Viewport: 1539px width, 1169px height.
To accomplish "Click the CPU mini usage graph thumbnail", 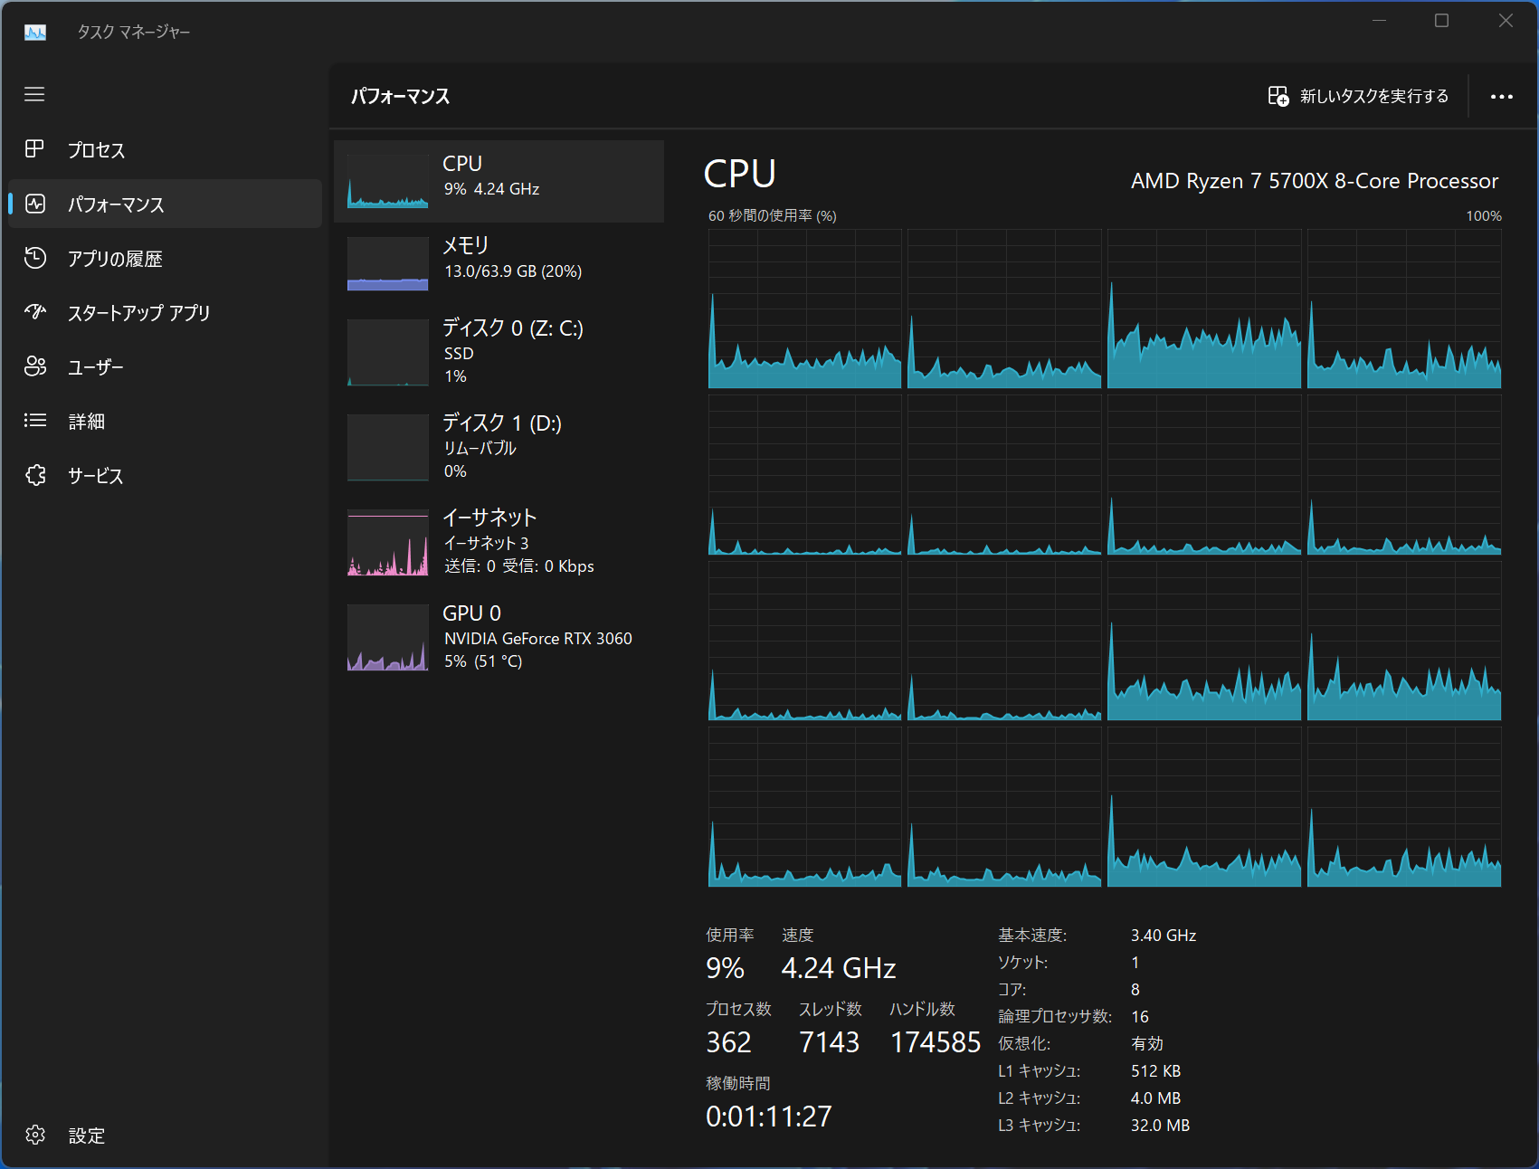I will [x=388, y=181].
